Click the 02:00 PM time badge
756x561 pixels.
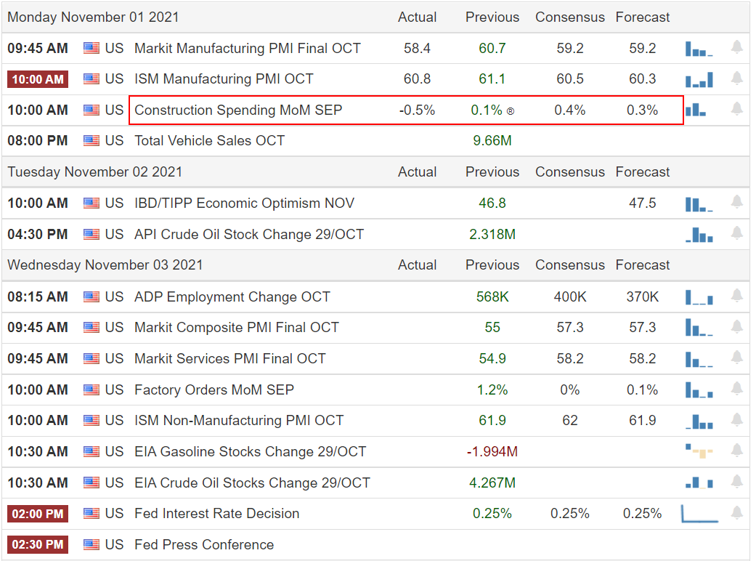[38, 514]
